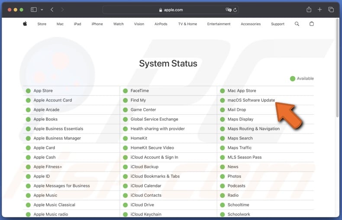
Task: Open the AirPods navigation link
Action: [x=161, y=24]
